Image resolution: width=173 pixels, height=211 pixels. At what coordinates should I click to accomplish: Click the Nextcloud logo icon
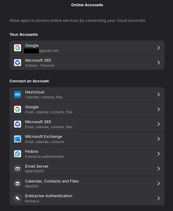(x=18, y=95)
